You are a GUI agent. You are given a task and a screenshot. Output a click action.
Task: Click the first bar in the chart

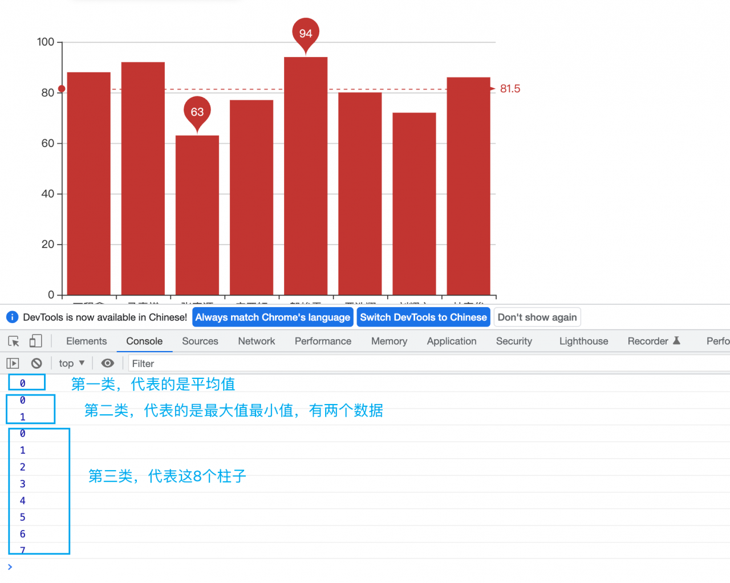(x=89, y=184)
